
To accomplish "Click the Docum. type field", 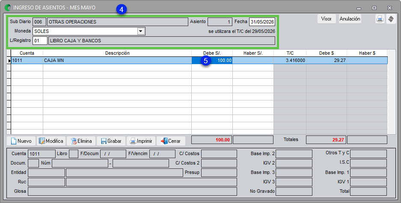I will tap(33, 163).
